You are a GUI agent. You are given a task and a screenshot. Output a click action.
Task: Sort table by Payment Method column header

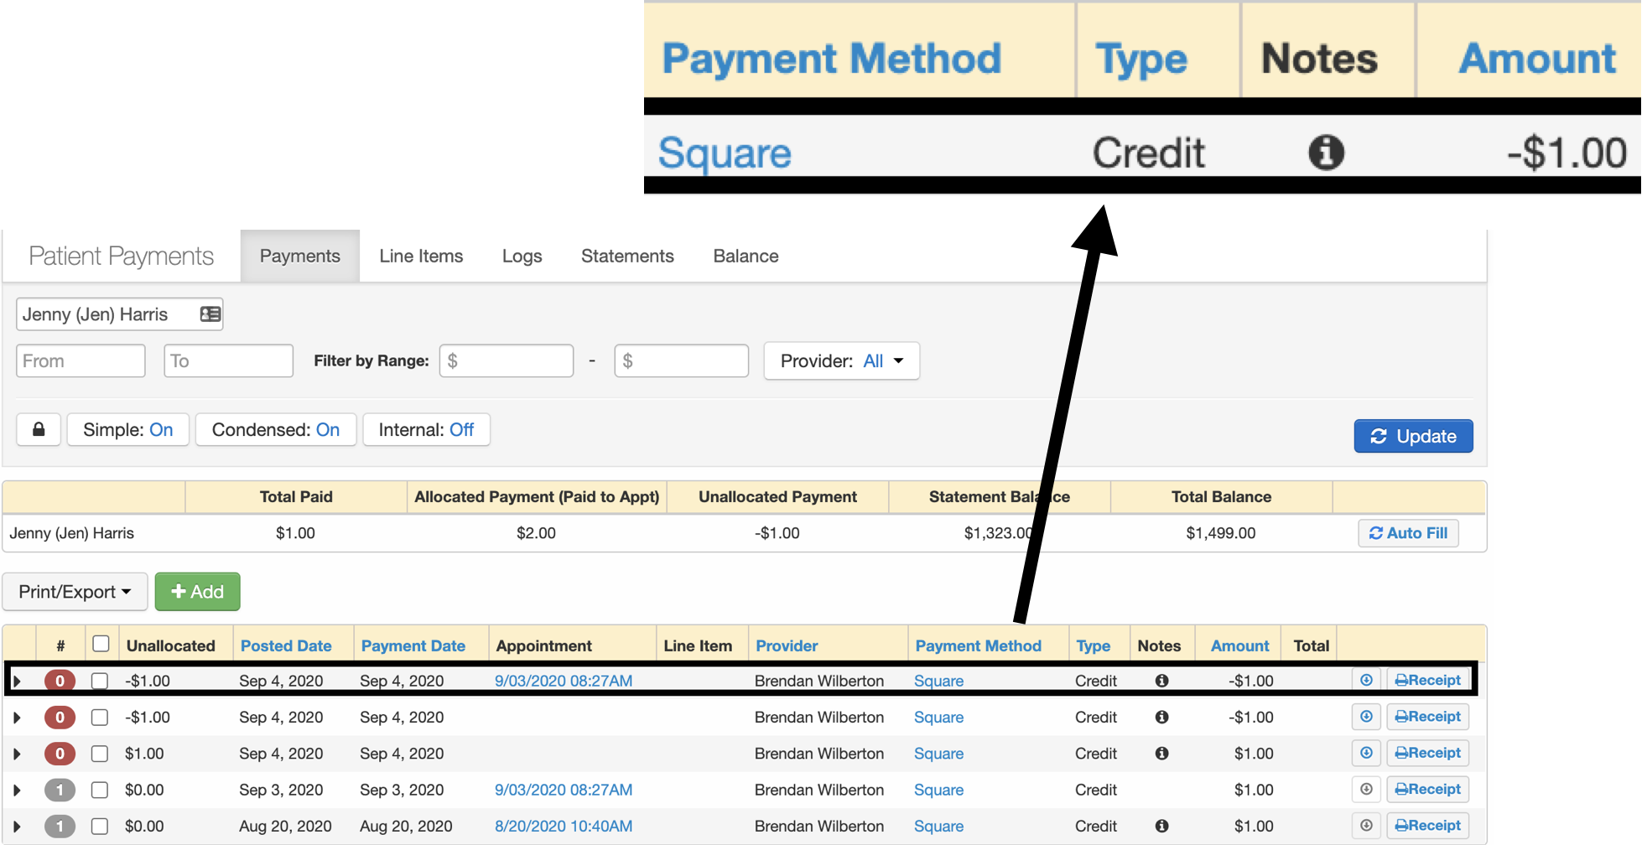(x=978, y=645)
